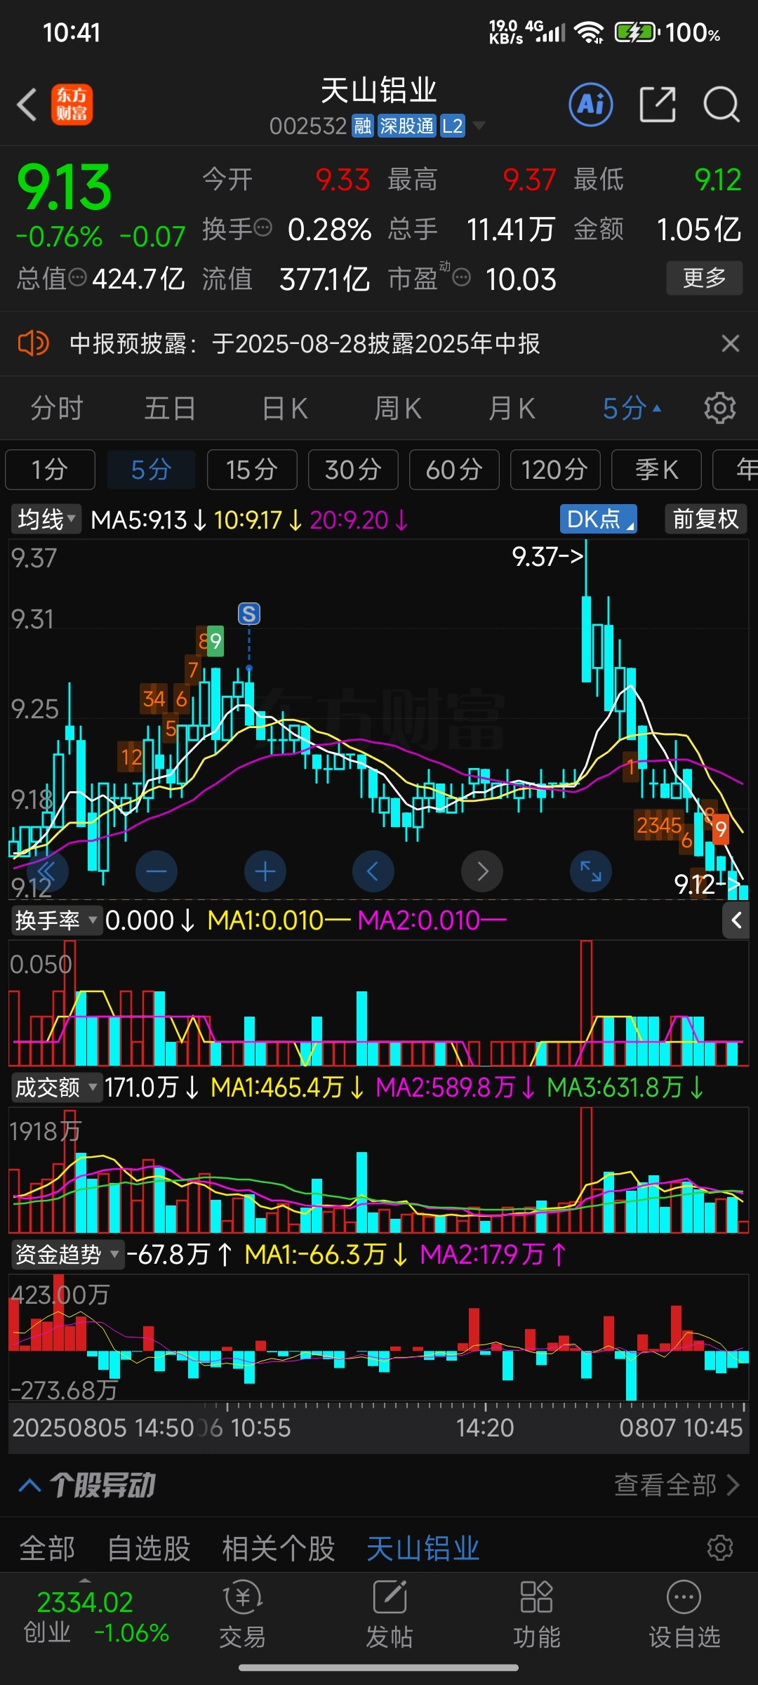The image size is (758, 1685).
Task: Zoom out chart with minus button
Action: point(156,872)
